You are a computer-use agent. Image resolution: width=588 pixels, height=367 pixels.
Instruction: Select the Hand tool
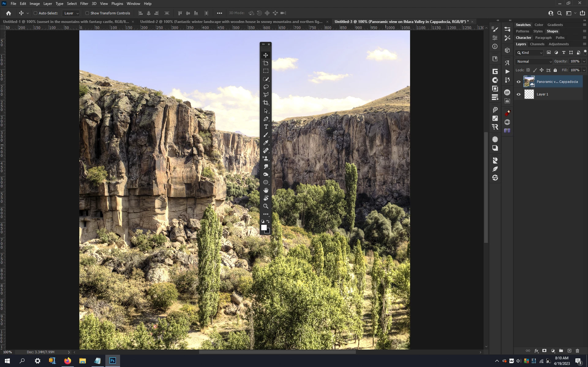point(266,190)
